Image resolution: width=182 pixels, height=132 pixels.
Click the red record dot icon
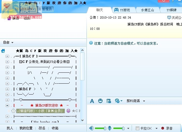tap(163, 128)
